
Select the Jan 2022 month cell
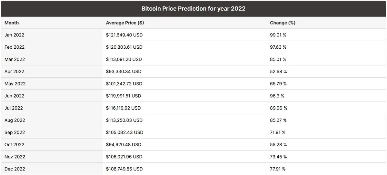pos(15,35)
